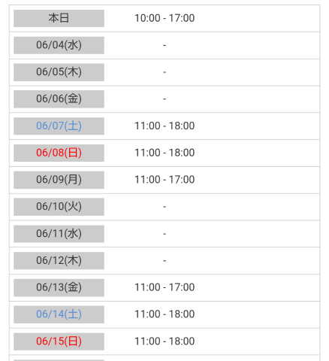Select the 06/04(水) date cell
Image resolution: width=329 pixels, height=361 pixels.
point(59,45)
